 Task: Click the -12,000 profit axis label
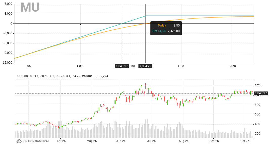(7, 62)
